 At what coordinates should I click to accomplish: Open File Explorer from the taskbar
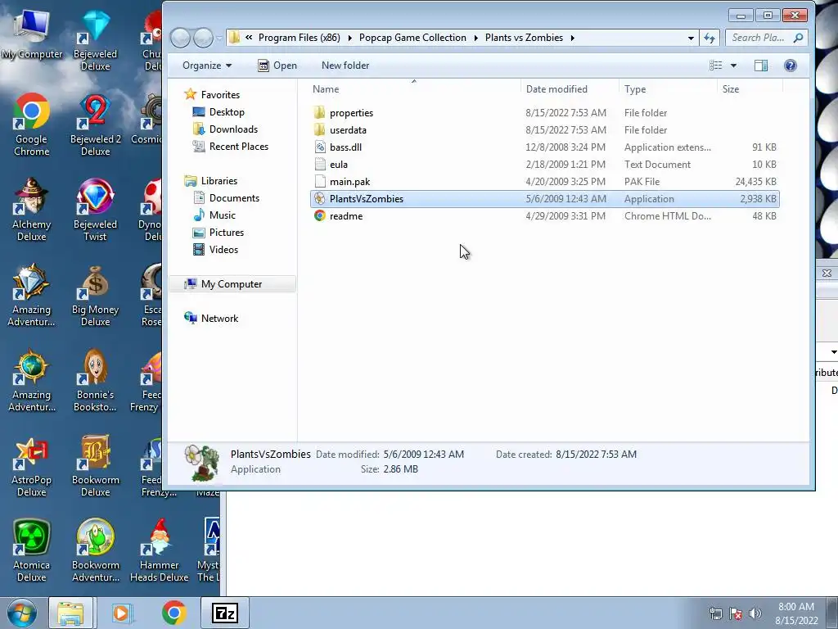pyautogui.click(x=70, y=613)
